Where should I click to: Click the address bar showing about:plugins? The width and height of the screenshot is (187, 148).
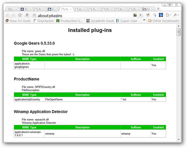click(x=82, y=15)
